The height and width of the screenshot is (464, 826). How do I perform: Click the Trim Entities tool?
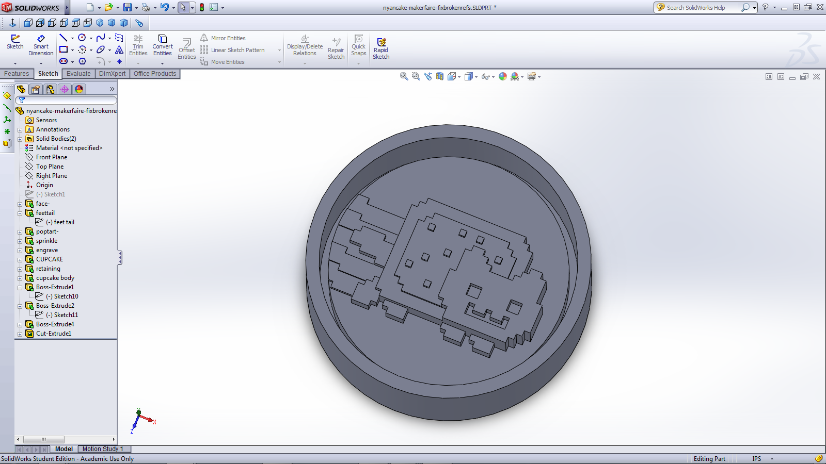point(138,45)
